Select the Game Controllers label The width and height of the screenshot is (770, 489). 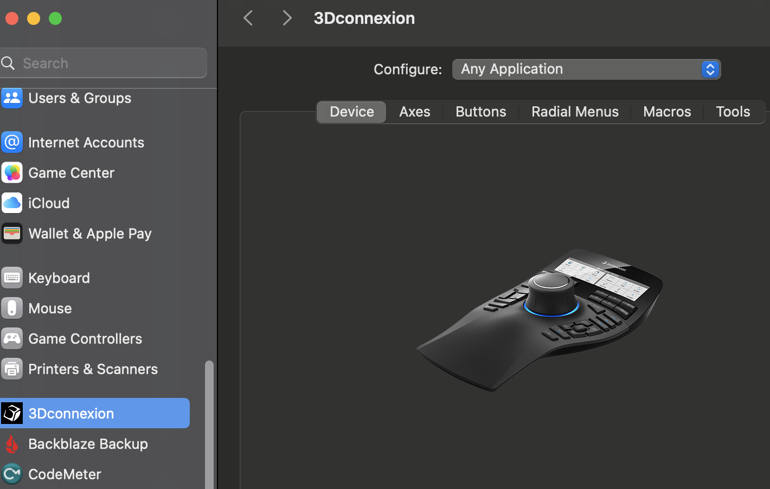[x=85, y=339]
